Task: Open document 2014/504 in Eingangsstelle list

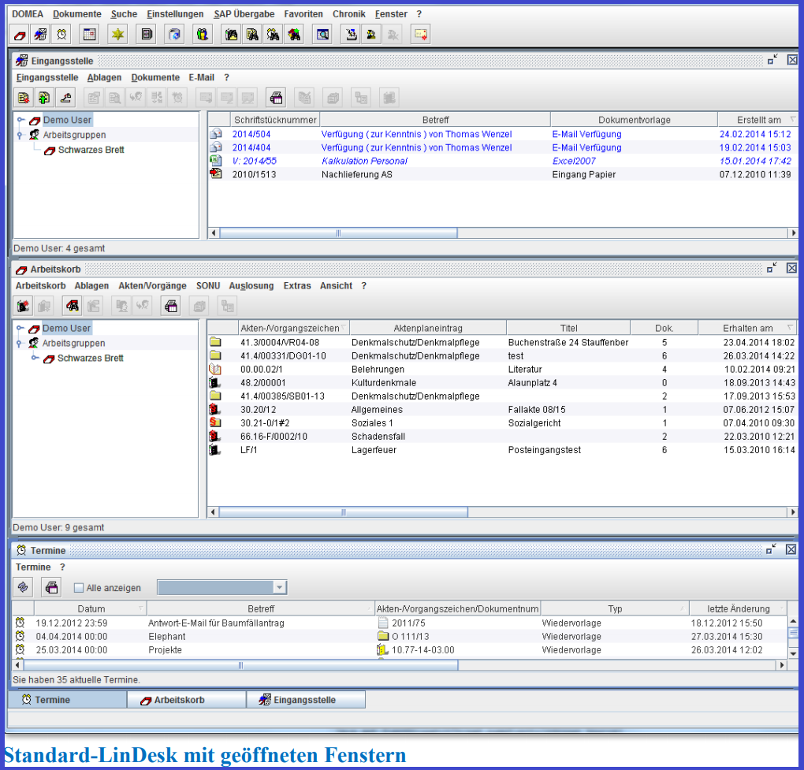Action: 251,134
